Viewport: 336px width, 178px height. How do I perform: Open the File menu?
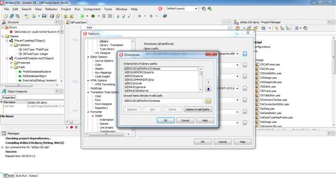coord(7,9)
